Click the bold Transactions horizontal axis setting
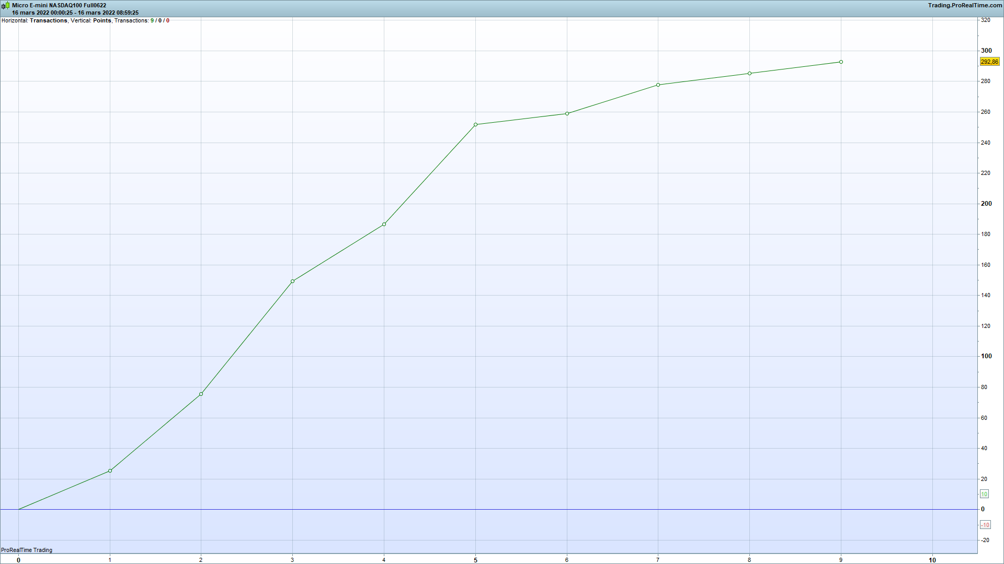1004x564 pixels. click(49, 21)
